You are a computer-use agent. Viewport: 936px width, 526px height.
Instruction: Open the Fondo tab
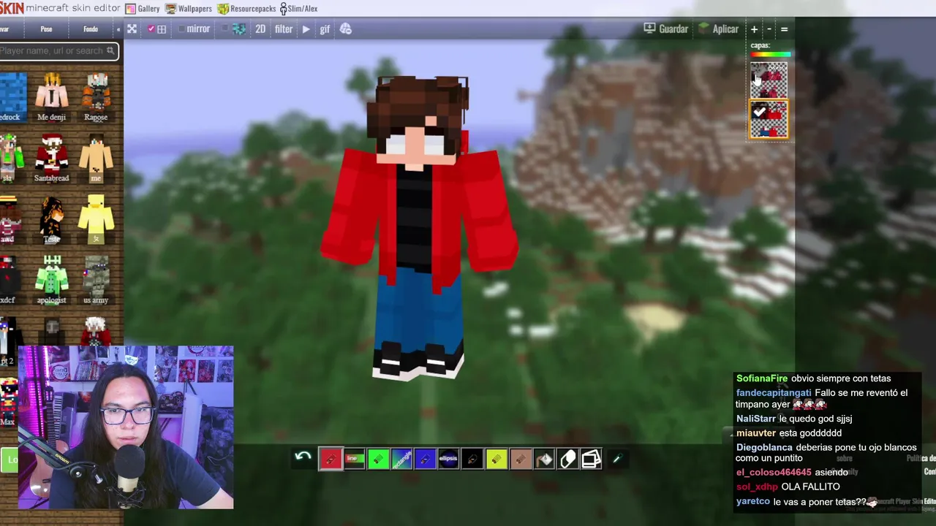(91, 29)
